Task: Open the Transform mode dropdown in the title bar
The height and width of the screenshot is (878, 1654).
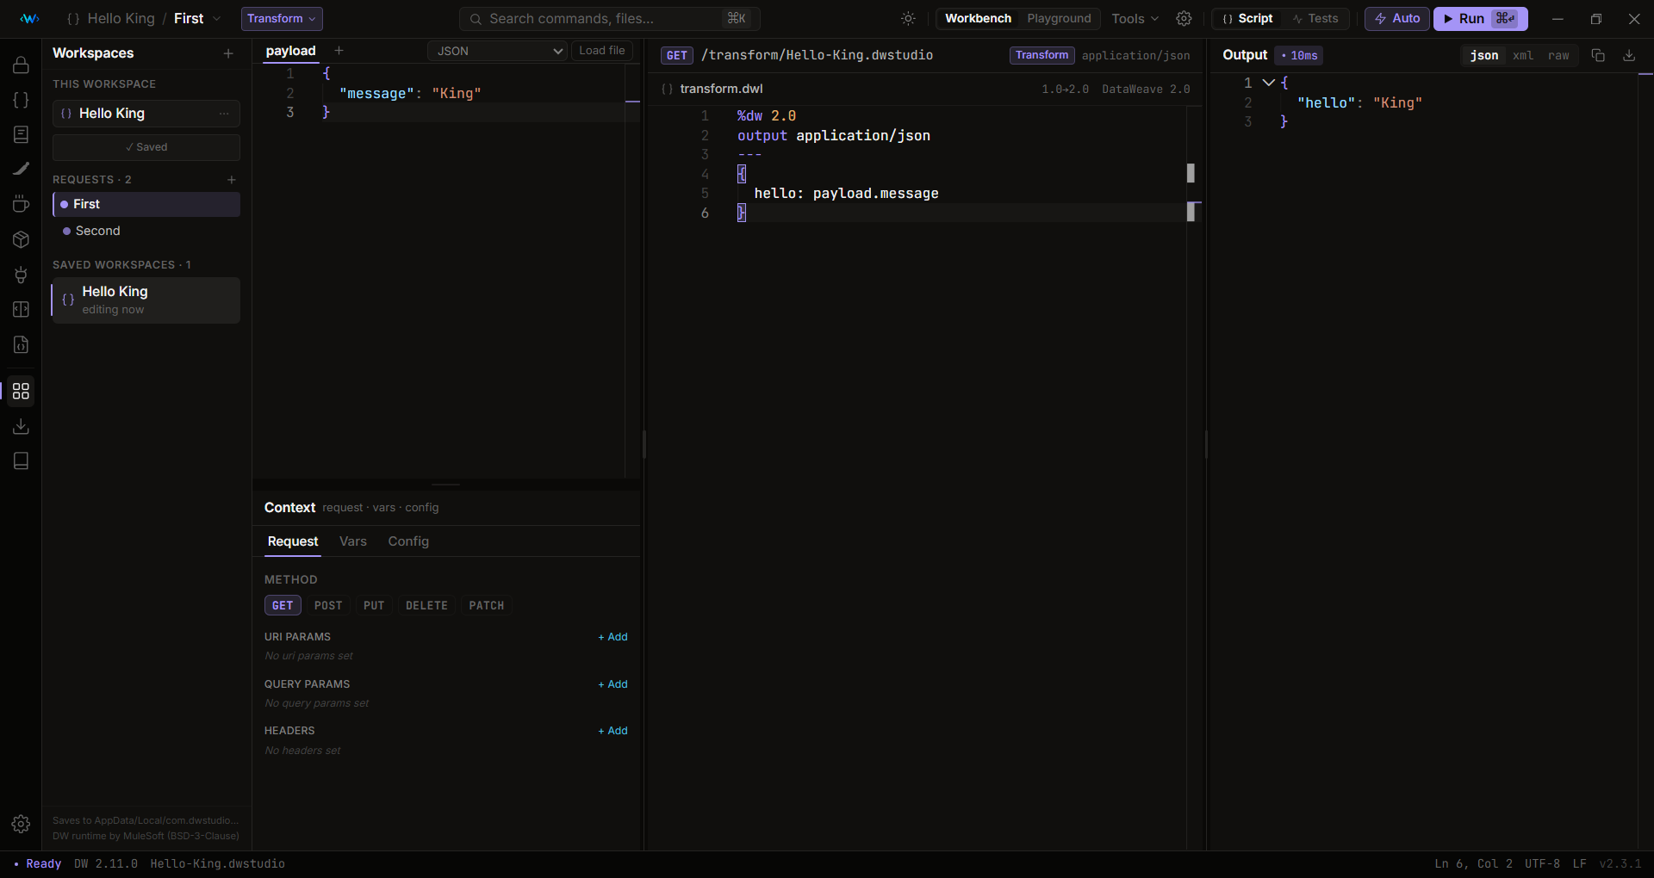Action: (282, 18)
